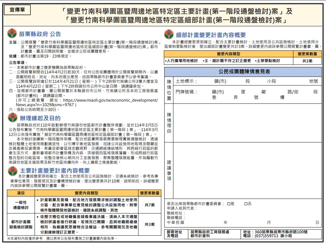Select the 門牌號碼 field label
The width and height of the screenshot is (326, 244).
[x=186, y=92]
